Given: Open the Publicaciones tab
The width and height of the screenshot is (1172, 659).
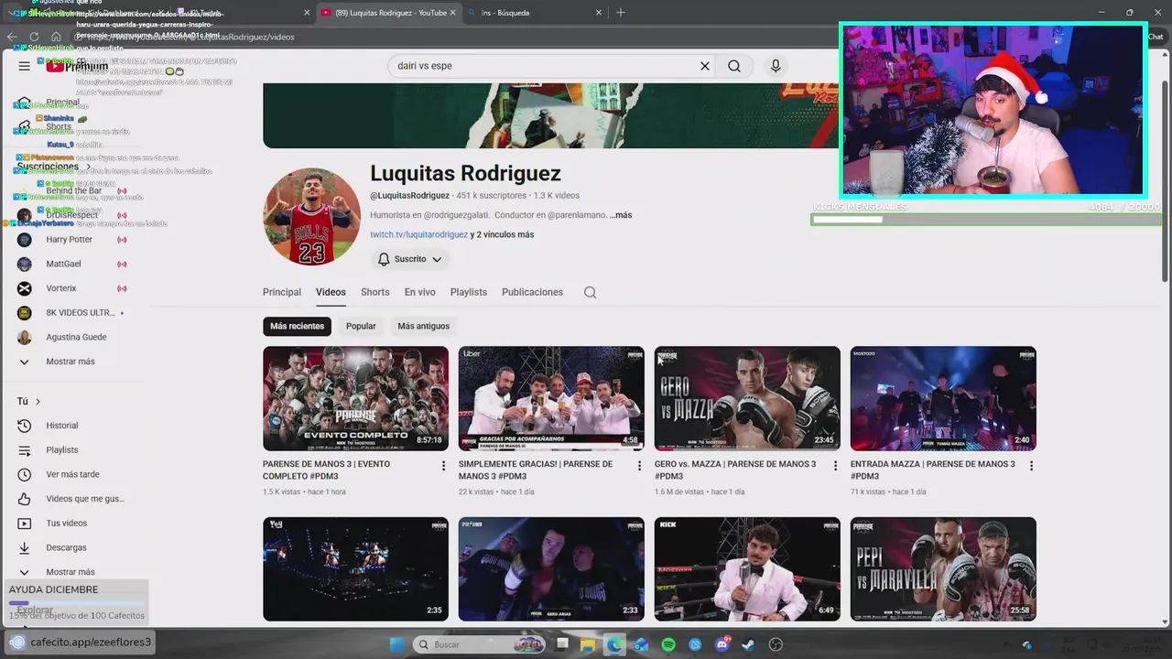Looking at the screenshot, I should click(532, 292).
